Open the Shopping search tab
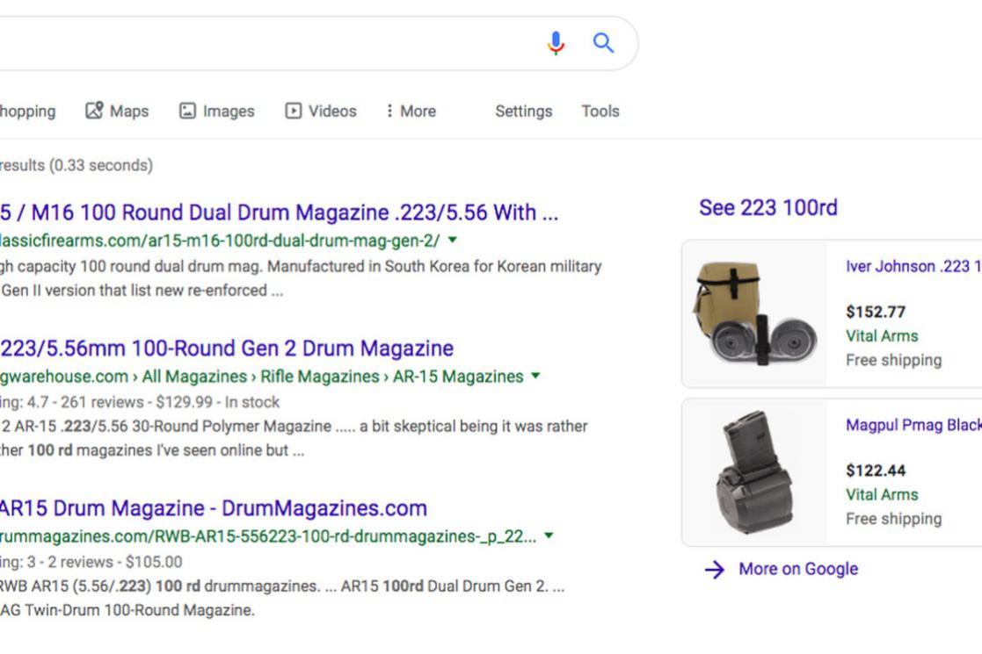Viewport: 982px width, 654px height. pos(26,111)
